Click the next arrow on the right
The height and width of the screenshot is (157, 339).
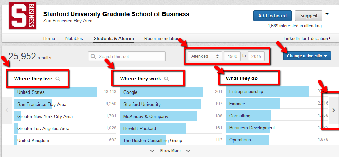[x=334, y=110]
